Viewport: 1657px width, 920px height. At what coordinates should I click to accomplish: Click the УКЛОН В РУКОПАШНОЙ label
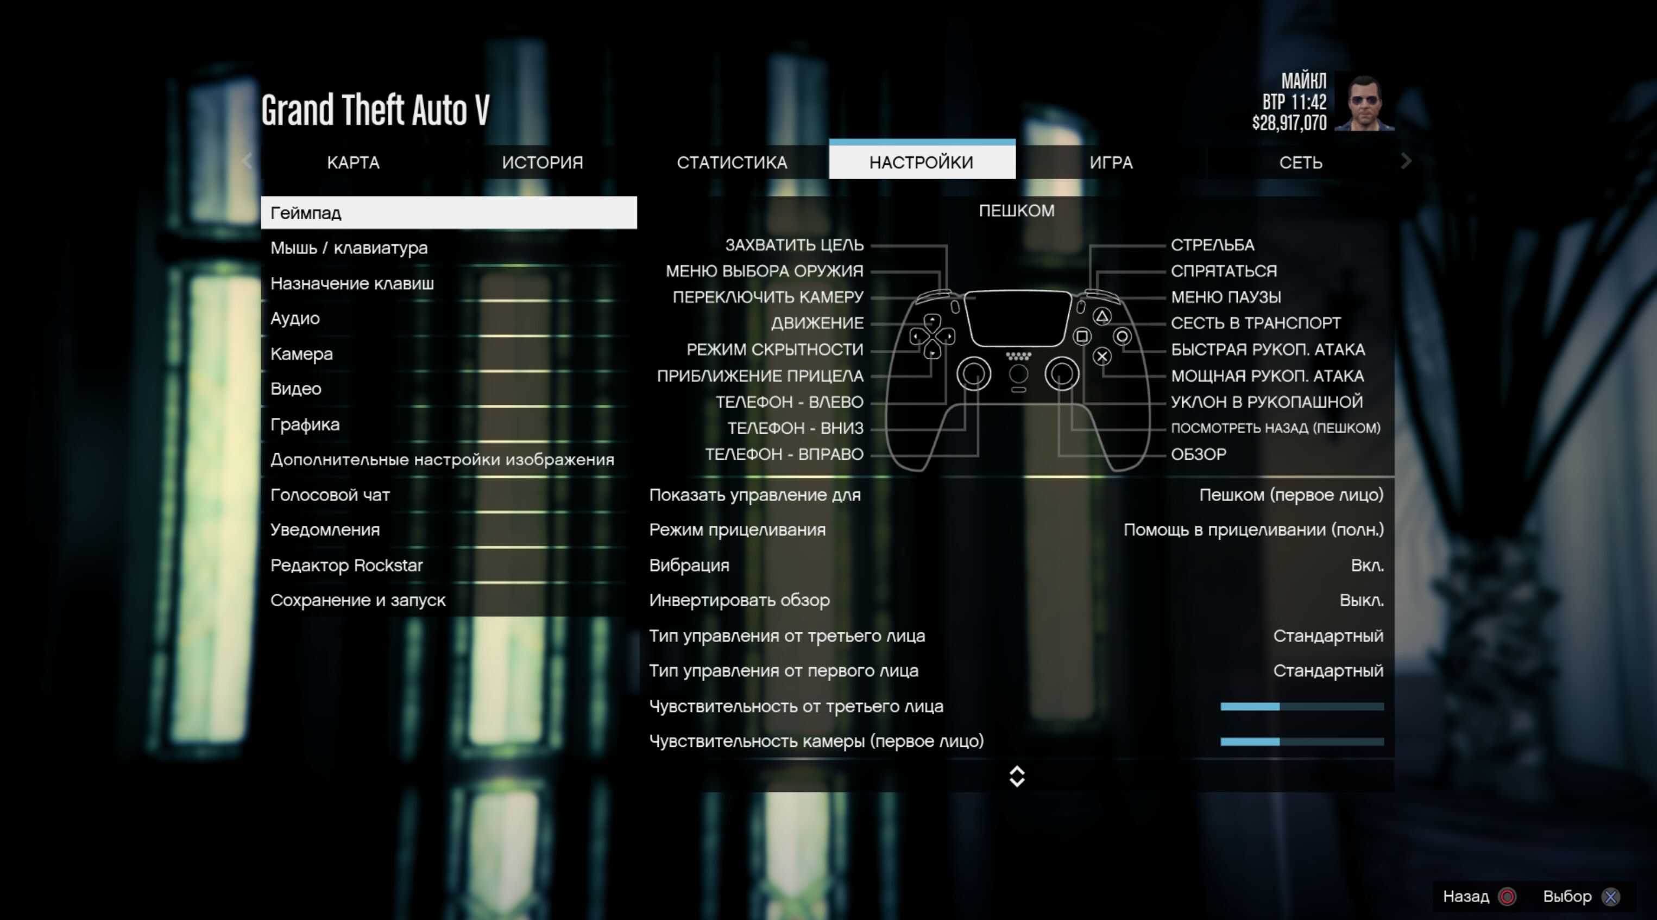pos(1267,402)
